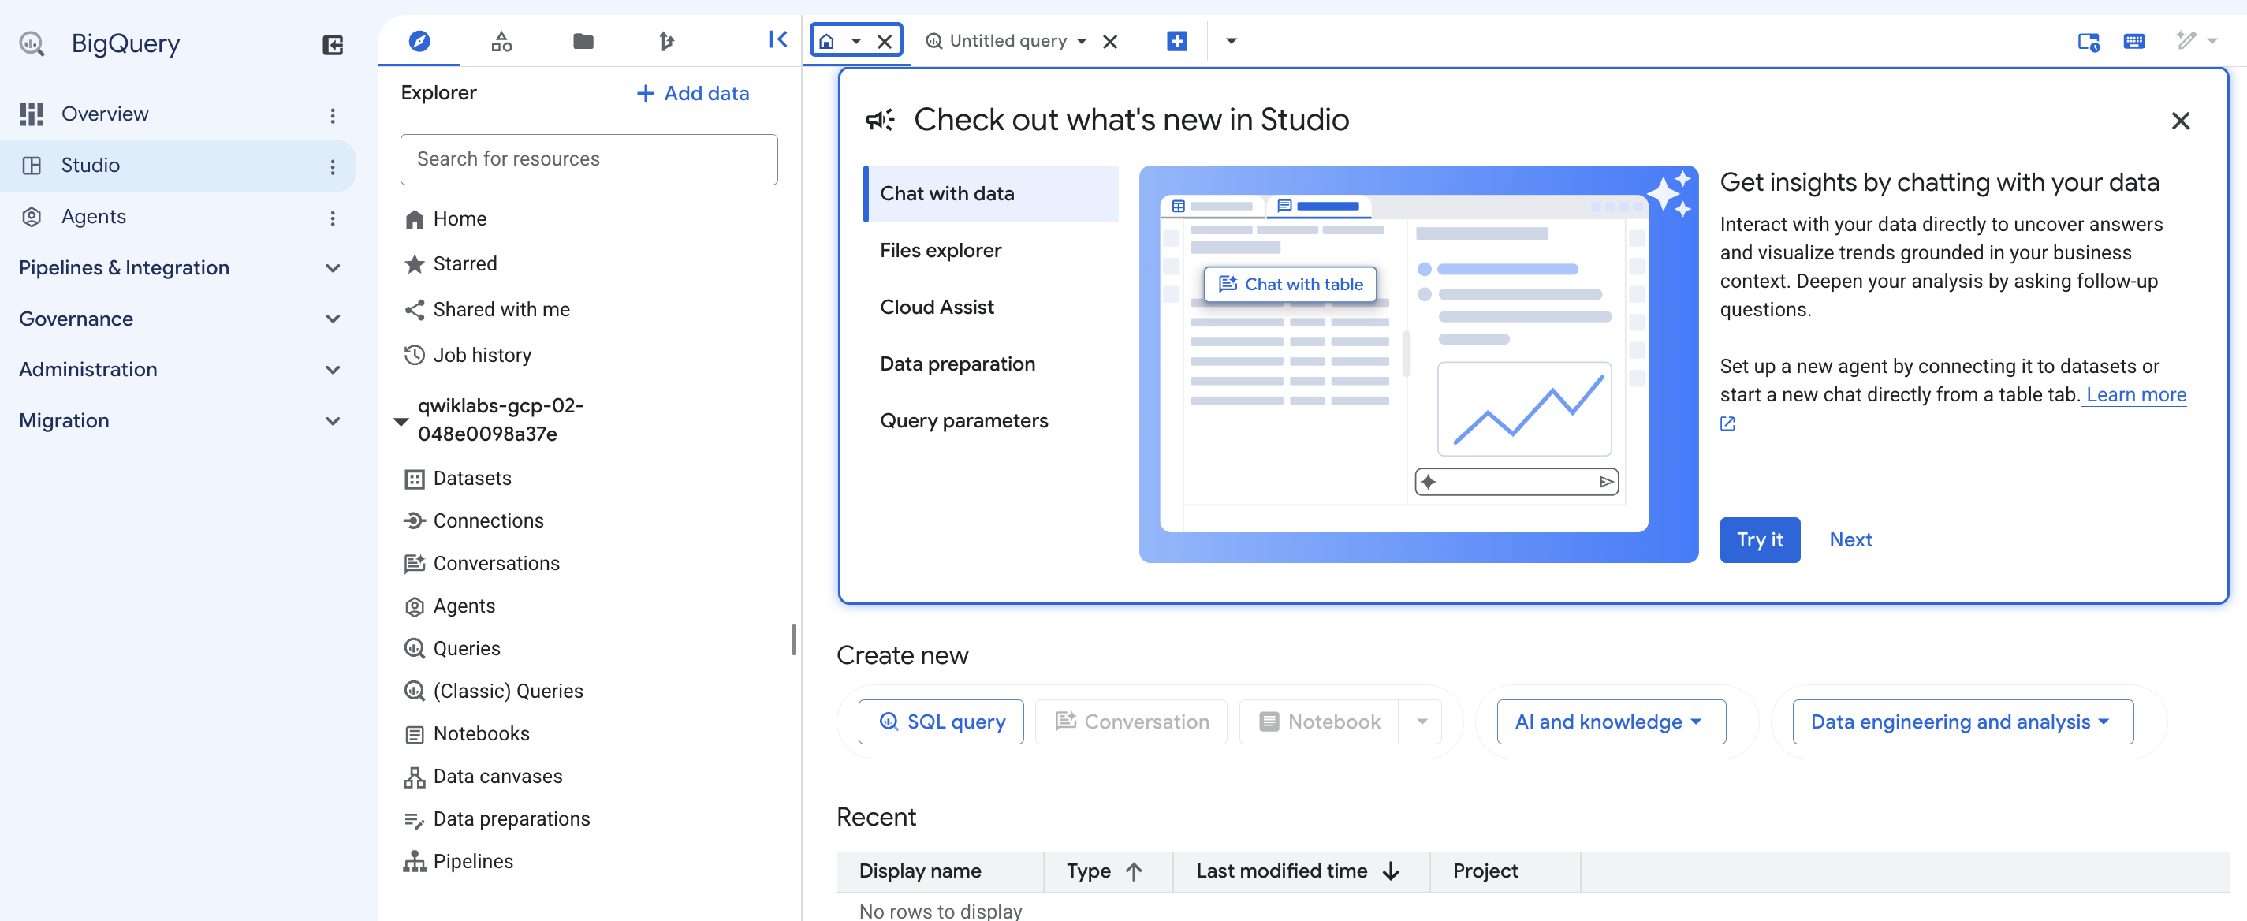Open the repository branch tab icon
The image size is (2247, 921).
tap(666, 41)
